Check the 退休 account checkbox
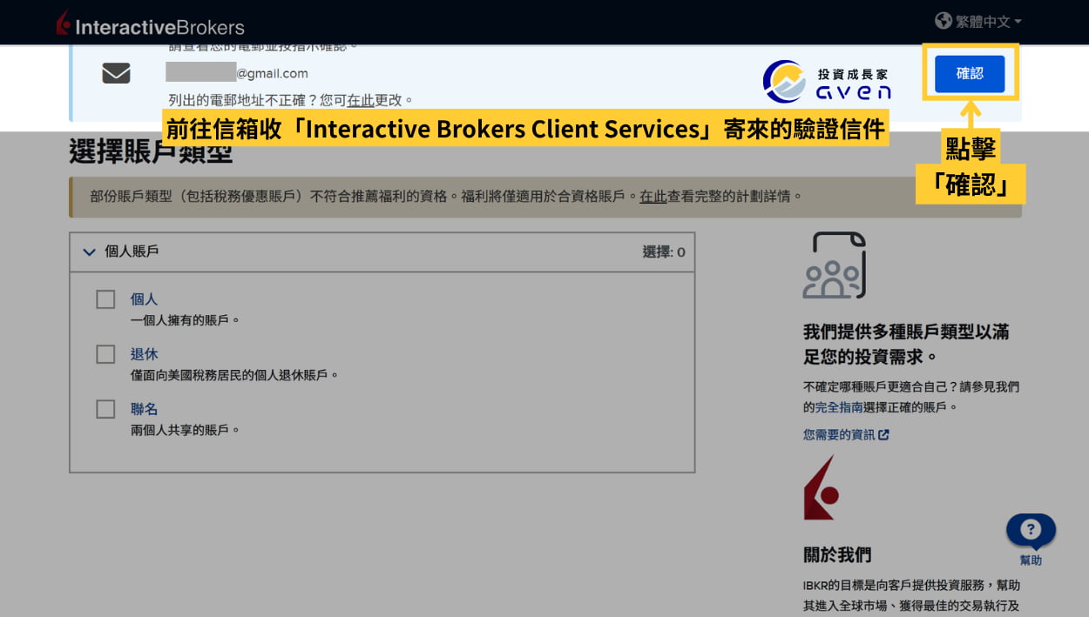The height and width of the screenshot is (617, 1089). [105, 354]
